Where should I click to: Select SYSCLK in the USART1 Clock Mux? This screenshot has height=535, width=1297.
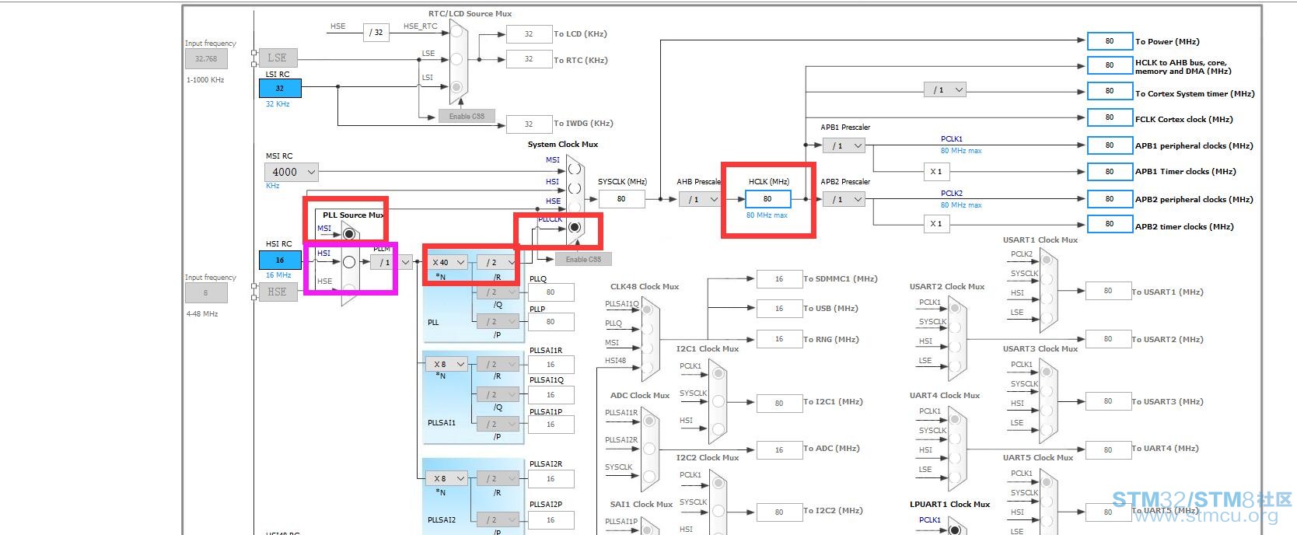point(1047,280)
